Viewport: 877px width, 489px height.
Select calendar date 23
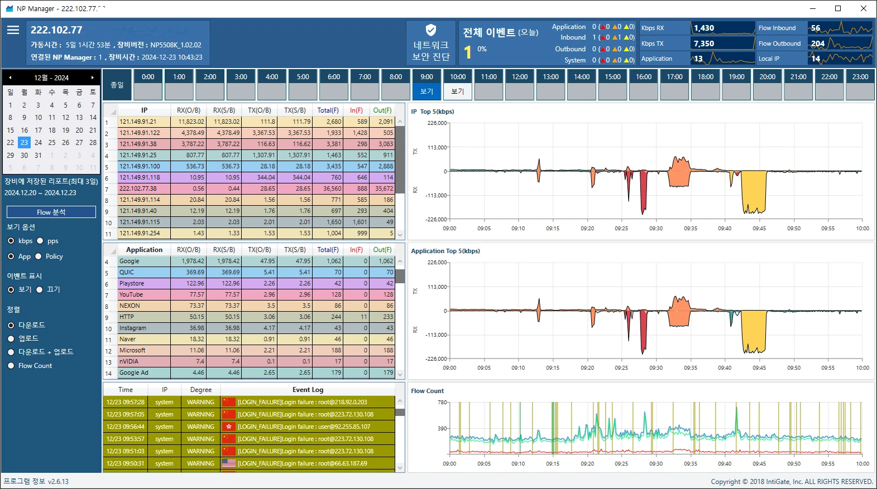click(24, 143)
